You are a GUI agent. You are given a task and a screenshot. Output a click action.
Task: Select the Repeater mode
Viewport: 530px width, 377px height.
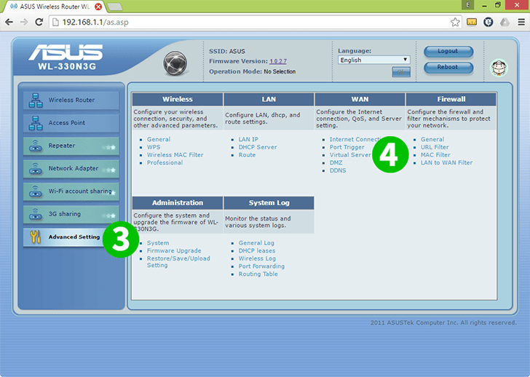(x=71, y=146)
